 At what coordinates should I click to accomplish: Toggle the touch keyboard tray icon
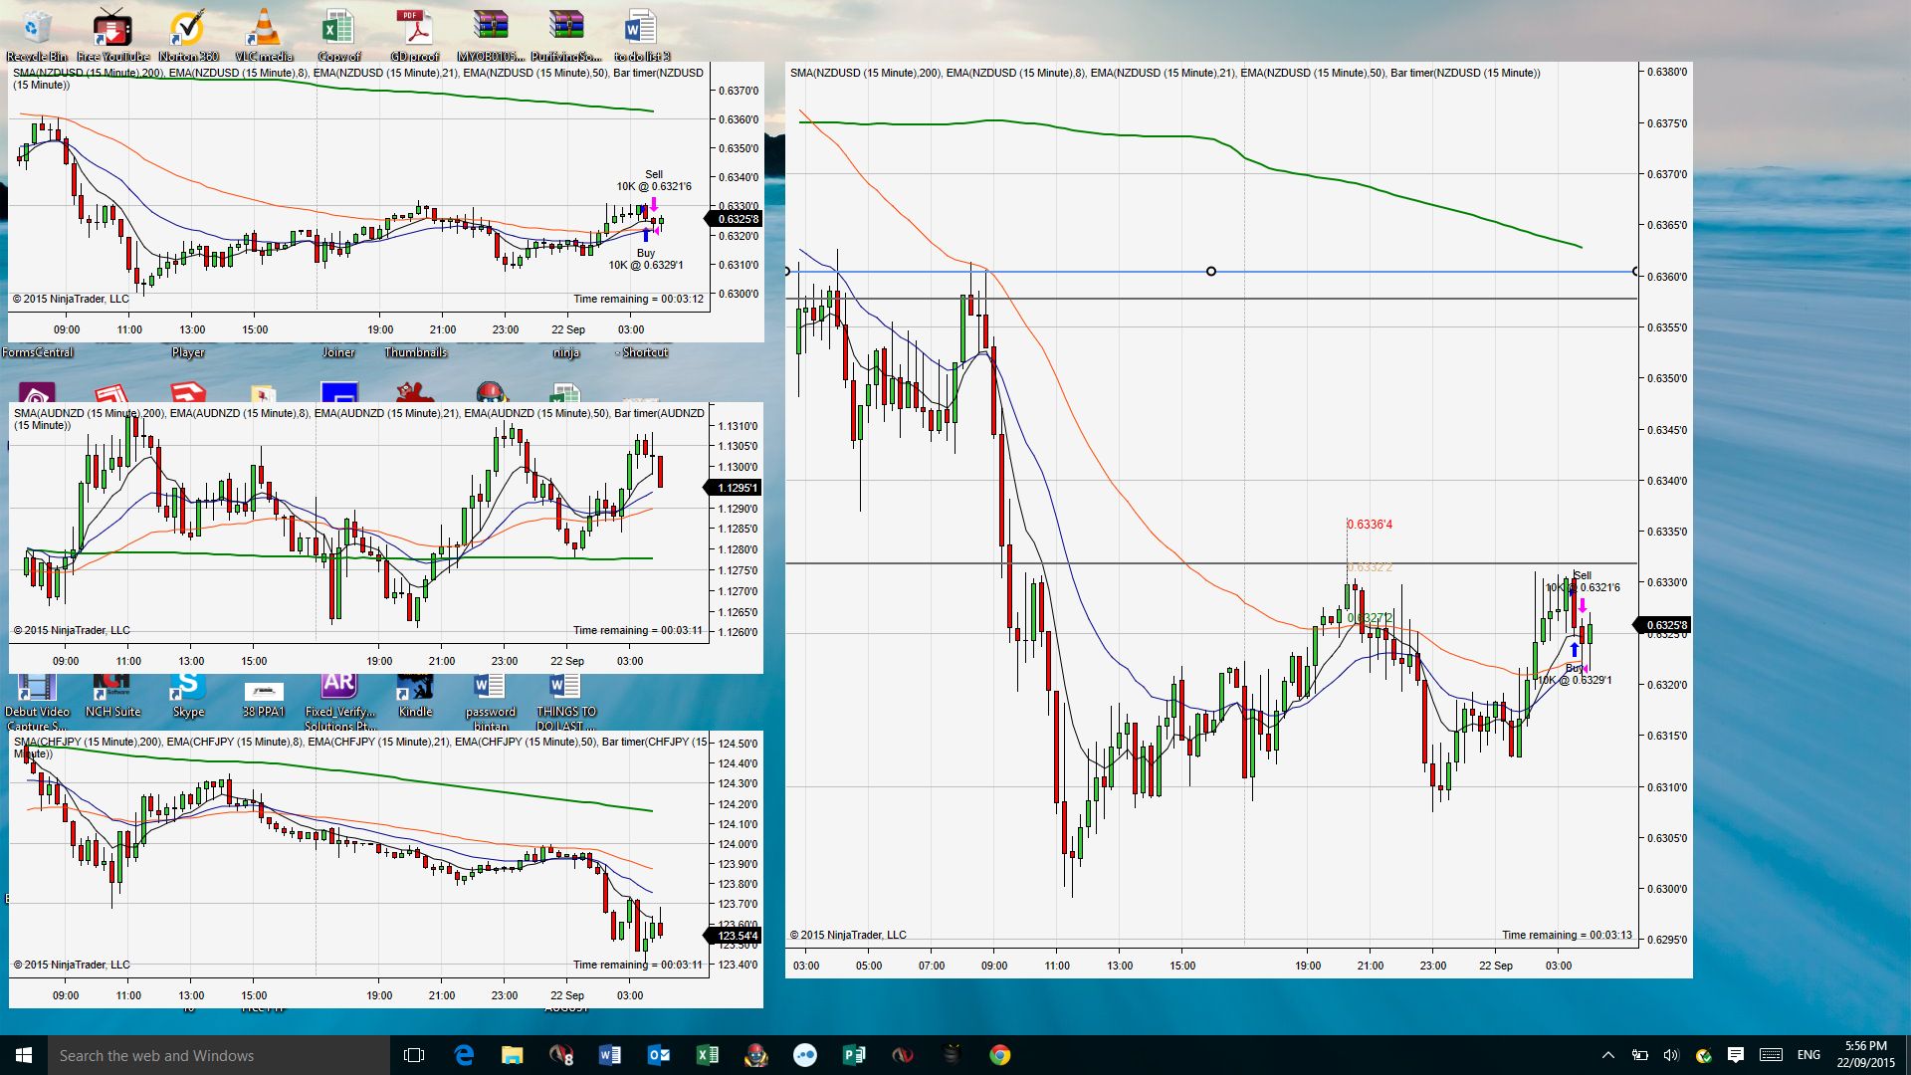click(1771, 1055)
